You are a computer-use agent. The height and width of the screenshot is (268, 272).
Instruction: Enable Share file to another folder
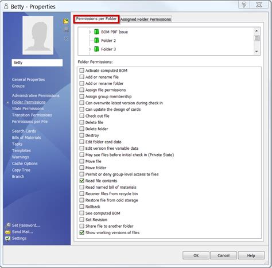(x=82, y=226)
